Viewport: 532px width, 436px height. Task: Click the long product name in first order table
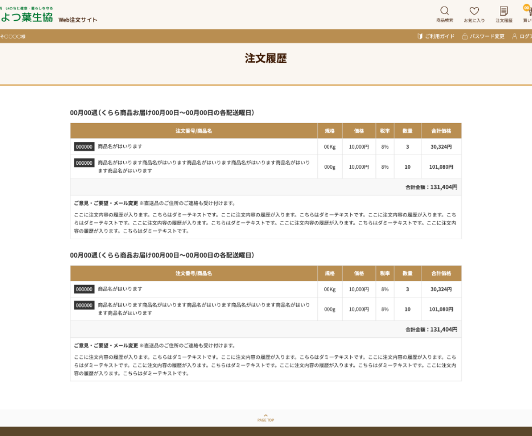204,166
